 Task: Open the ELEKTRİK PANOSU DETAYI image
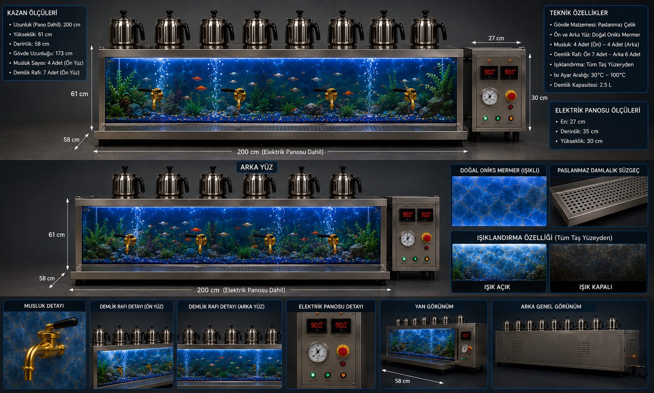click(330, 351)
